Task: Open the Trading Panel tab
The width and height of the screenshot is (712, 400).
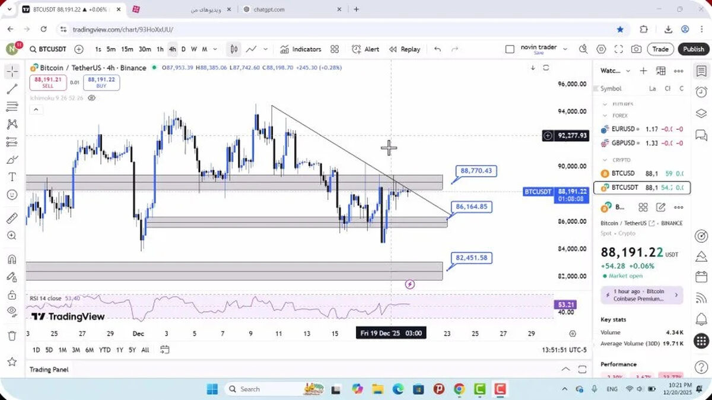Action: pyautogui.click(x=49, y=370)
